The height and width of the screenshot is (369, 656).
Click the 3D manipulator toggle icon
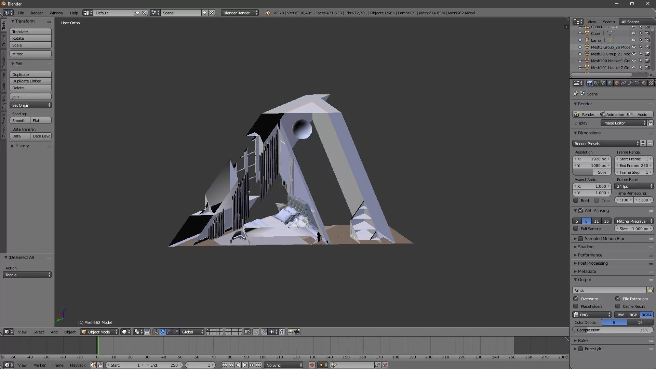156,332
